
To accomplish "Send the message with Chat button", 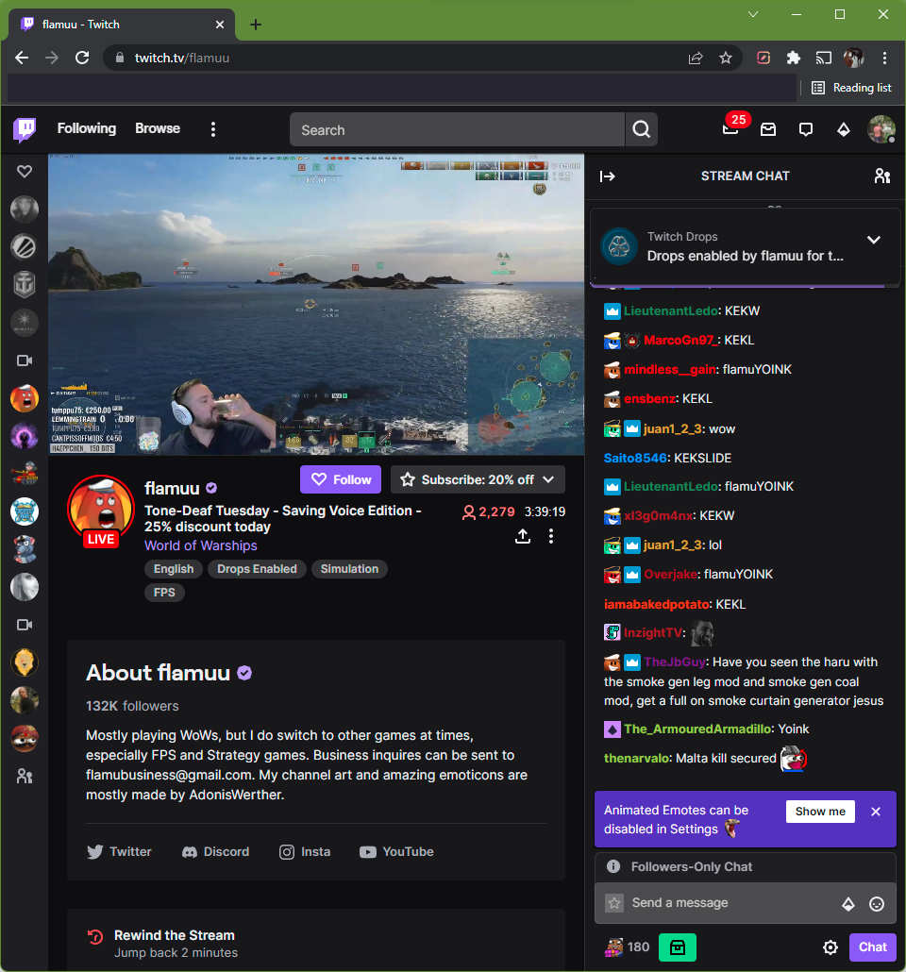I will tap(872, 947).
